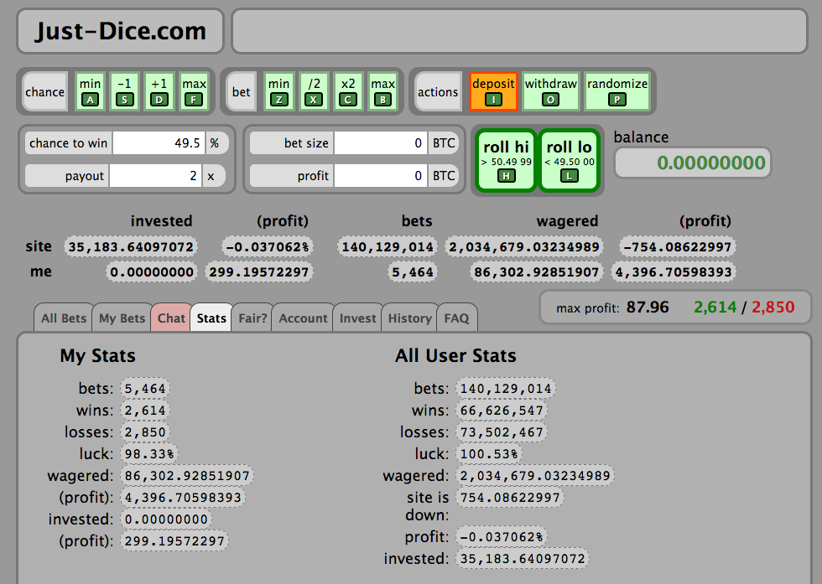Set bet to min (Z)

tap(278, 91)
